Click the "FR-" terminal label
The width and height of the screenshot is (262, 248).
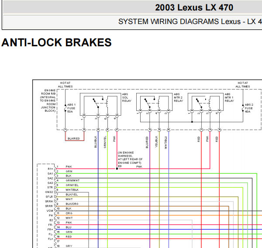[51, 225]
